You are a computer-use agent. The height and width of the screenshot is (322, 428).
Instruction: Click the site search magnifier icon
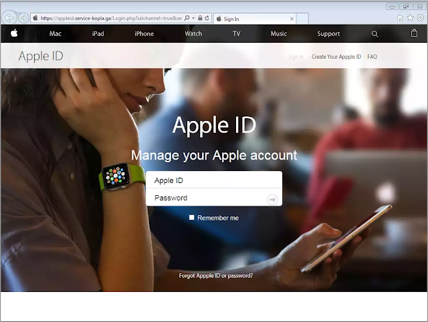click(x=374, y=34)
